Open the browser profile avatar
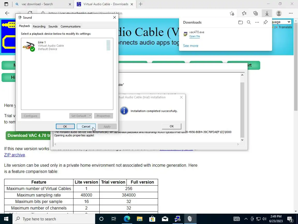Image resolution: width=298 pixels, height=224 pixels. click(x=279, y=13)
